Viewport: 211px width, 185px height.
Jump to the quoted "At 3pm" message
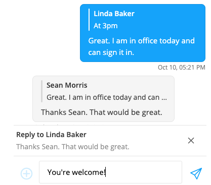click(106, 26)
